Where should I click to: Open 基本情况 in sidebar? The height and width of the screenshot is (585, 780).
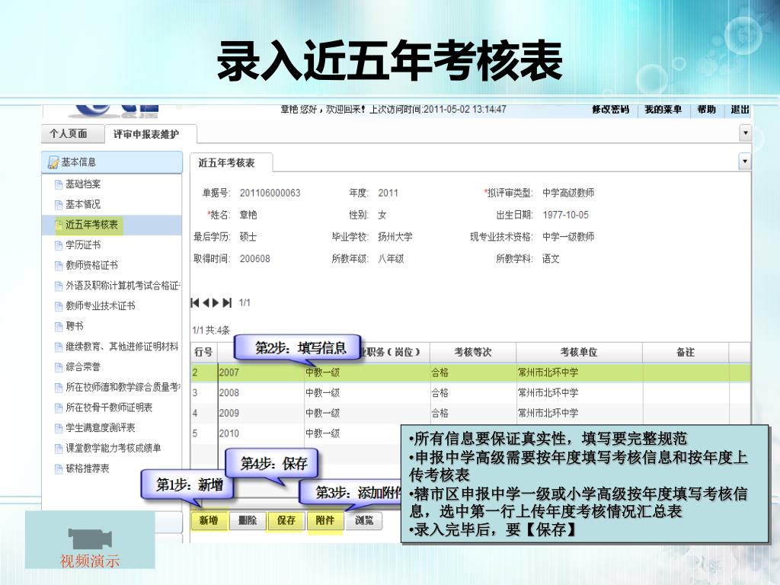coord(83,204)
